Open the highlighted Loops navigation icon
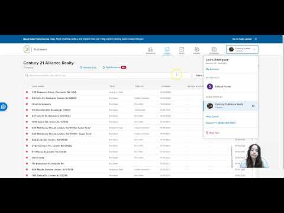This screenshot has width=284, height=213. [x=167, y=50]
